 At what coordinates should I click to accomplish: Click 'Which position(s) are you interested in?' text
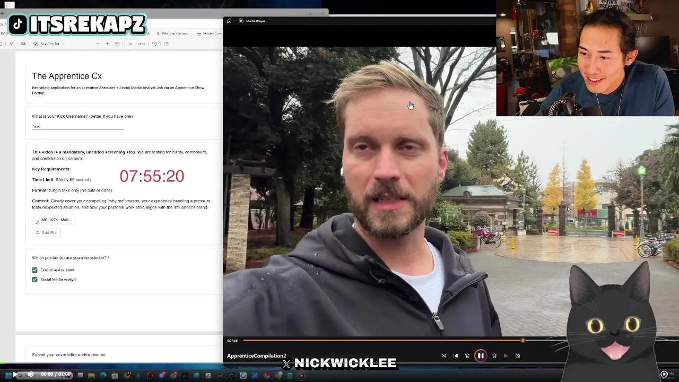71,258
